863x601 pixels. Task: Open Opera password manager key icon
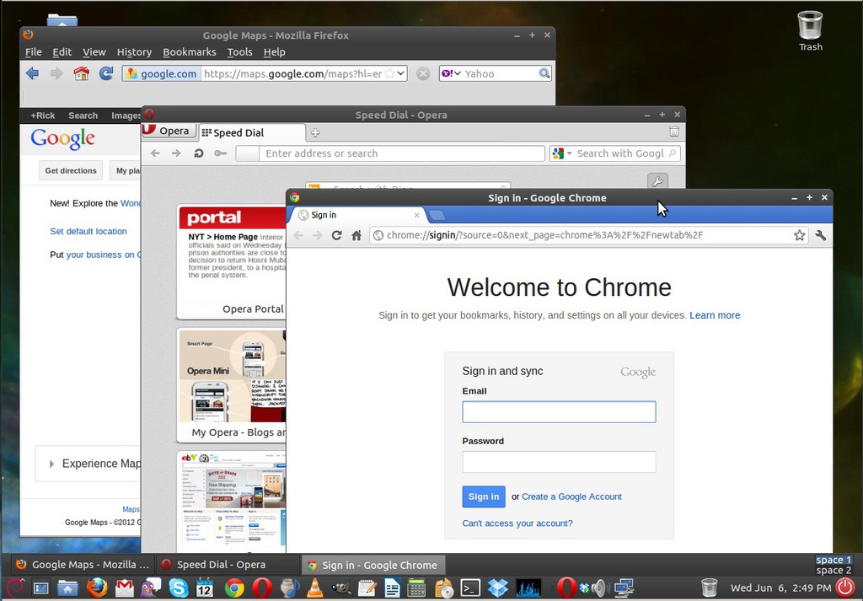tap(220, 153)
